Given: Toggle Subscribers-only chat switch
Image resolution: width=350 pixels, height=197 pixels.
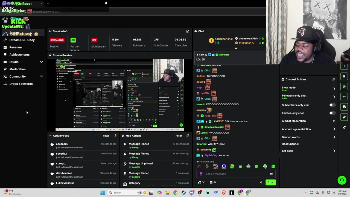Looking at the screenshot, I should coord(332,105).
